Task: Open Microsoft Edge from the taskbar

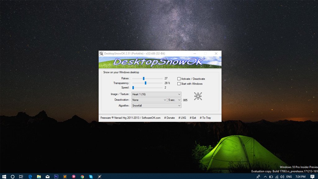Action: point(30,177)
